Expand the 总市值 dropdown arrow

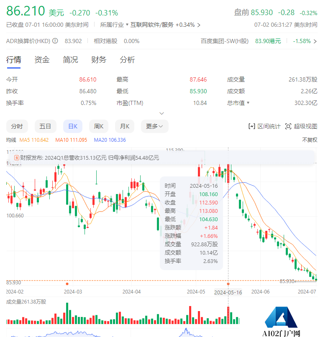point(248,103)
